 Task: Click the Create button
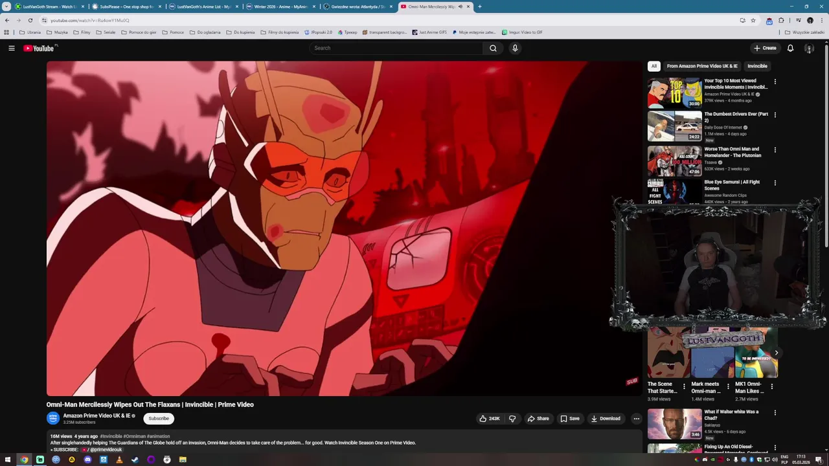(765, 48)
